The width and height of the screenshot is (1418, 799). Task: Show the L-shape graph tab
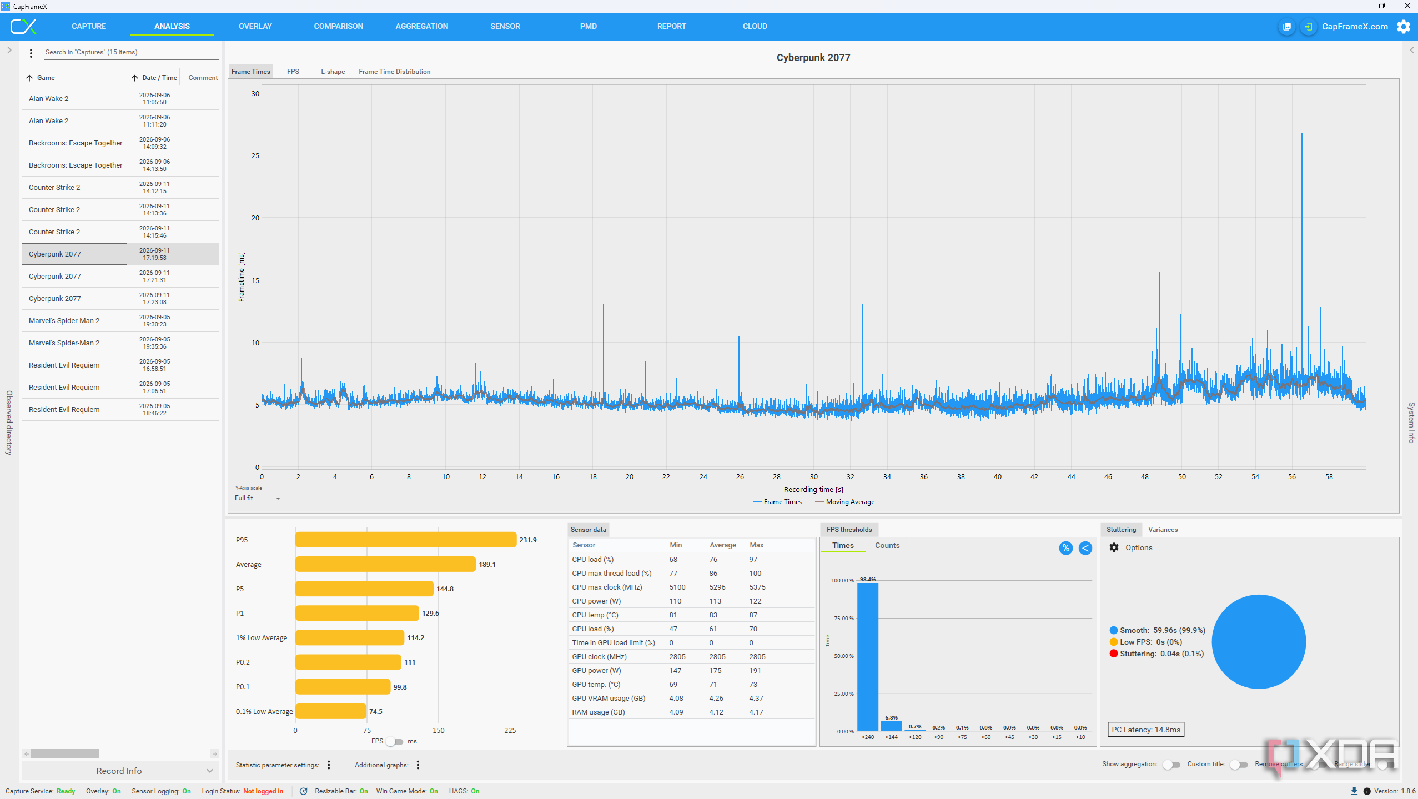tap(333, 72)
